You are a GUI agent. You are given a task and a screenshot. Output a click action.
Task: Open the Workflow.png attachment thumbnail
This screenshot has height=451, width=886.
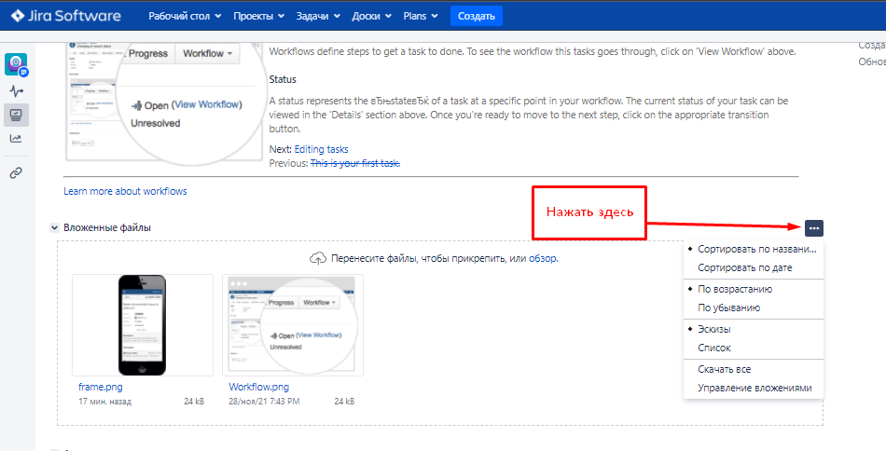click(x=293, y=325)
